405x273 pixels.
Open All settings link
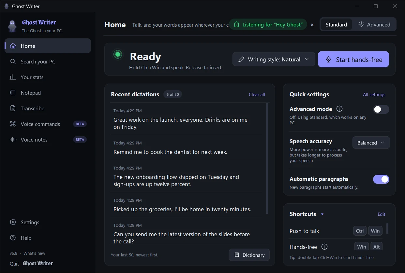[x=374, y=94]
